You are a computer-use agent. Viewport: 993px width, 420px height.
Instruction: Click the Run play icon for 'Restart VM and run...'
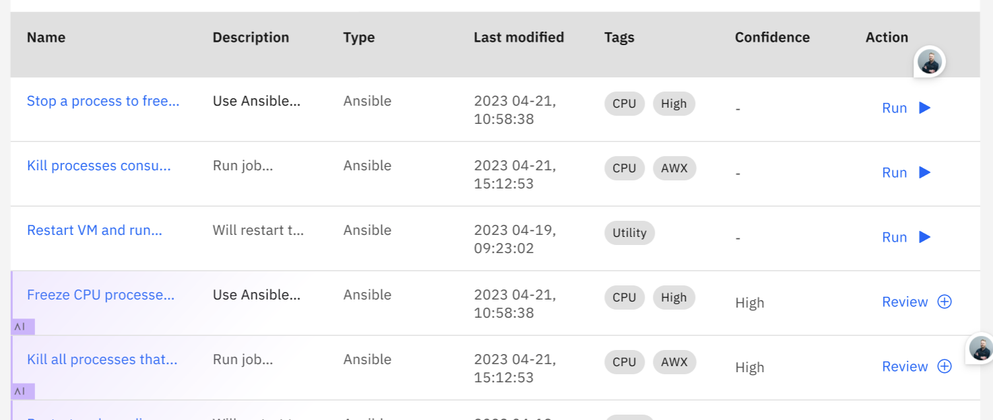coord(924,237)
